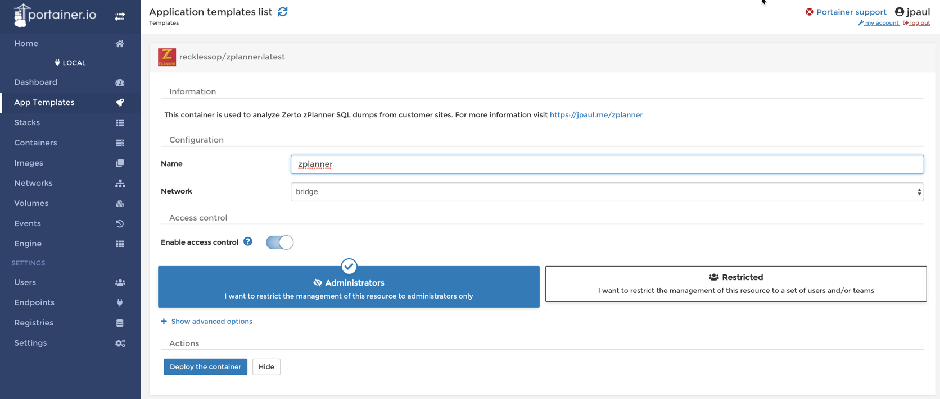Click the Settings gears icon

click(x=120, y=343)
